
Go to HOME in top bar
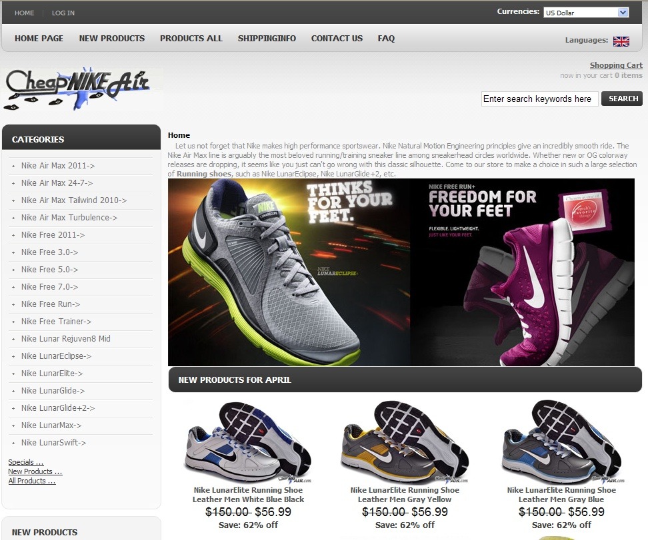[25, 13]
